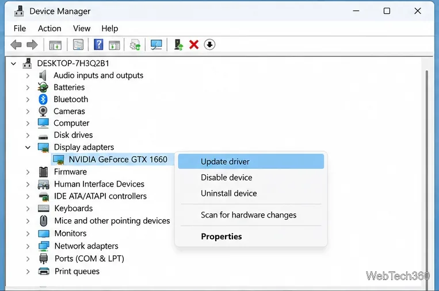Viewport: 439px width, 291px height.
Task: Choose Update driver from context menu
Action: point(251,161)
